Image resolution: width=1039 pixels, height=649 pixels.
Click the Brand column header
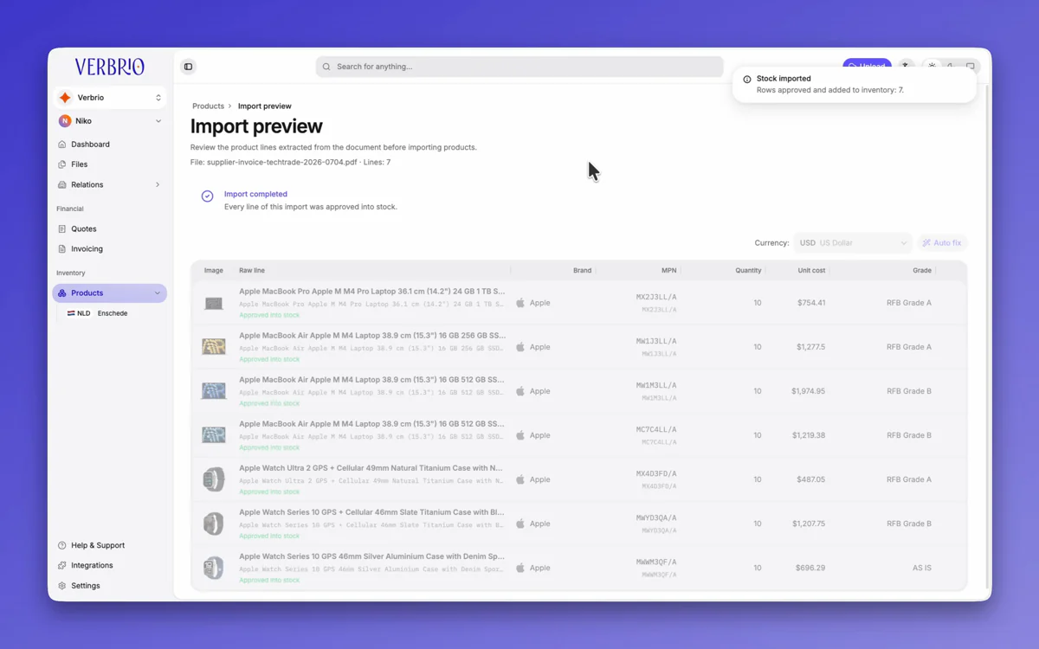coord(582,271)
